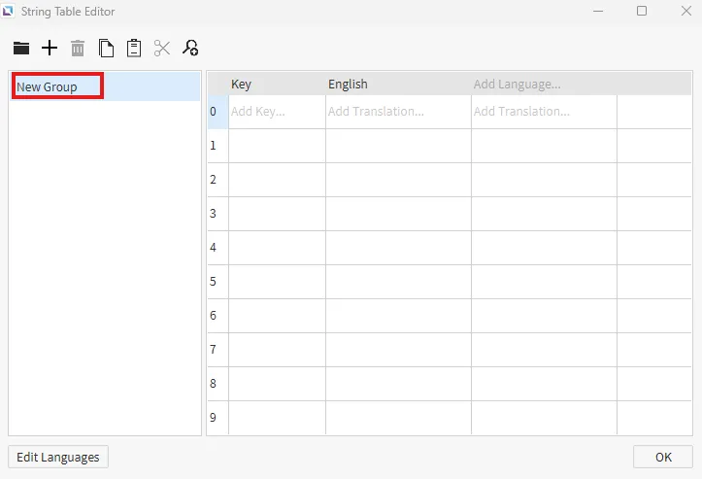Click the trash delete icon

(x=78, y=49)
